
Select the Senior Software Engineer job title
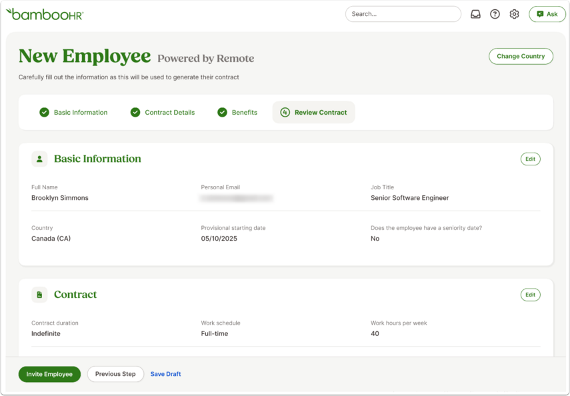[x=410, y=198]
